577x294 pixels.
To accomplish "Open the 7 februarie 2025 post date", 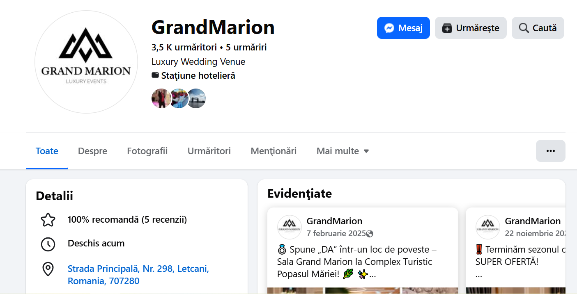I will point(336,234).
